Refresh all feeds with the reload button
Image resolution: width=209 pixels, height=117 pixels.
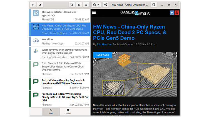click(x=40, y=5)
